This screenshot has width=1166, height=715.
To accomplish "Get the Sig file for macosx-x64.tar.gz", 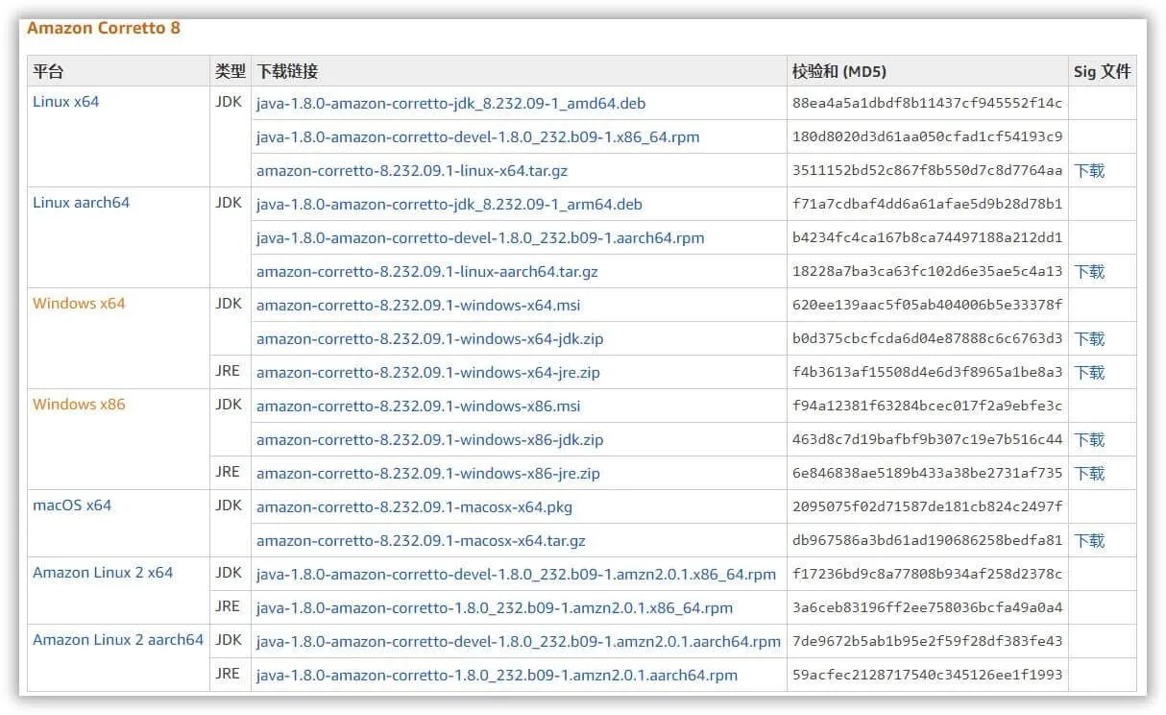I will tap(1089, 540).
